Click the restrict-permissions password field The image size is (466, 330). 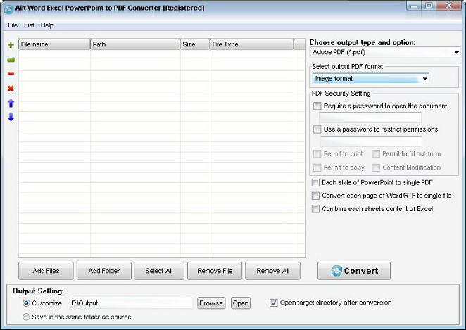point(371,141)
